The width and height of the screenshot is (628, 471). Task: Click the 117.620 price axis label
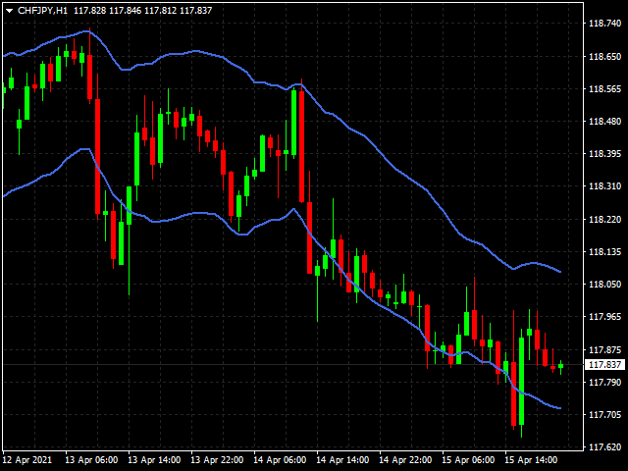(604, 447)
